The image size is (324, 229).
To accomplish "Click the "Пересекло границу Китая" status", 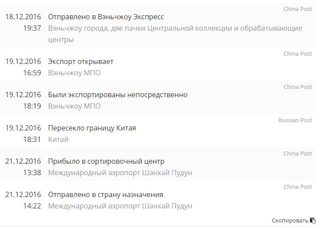I will pos(92,128).
